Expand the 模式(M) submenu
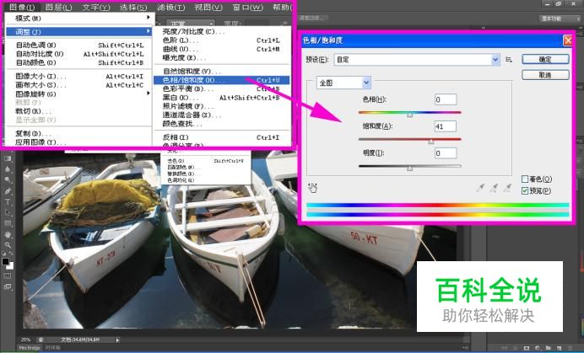 (79, 18)
